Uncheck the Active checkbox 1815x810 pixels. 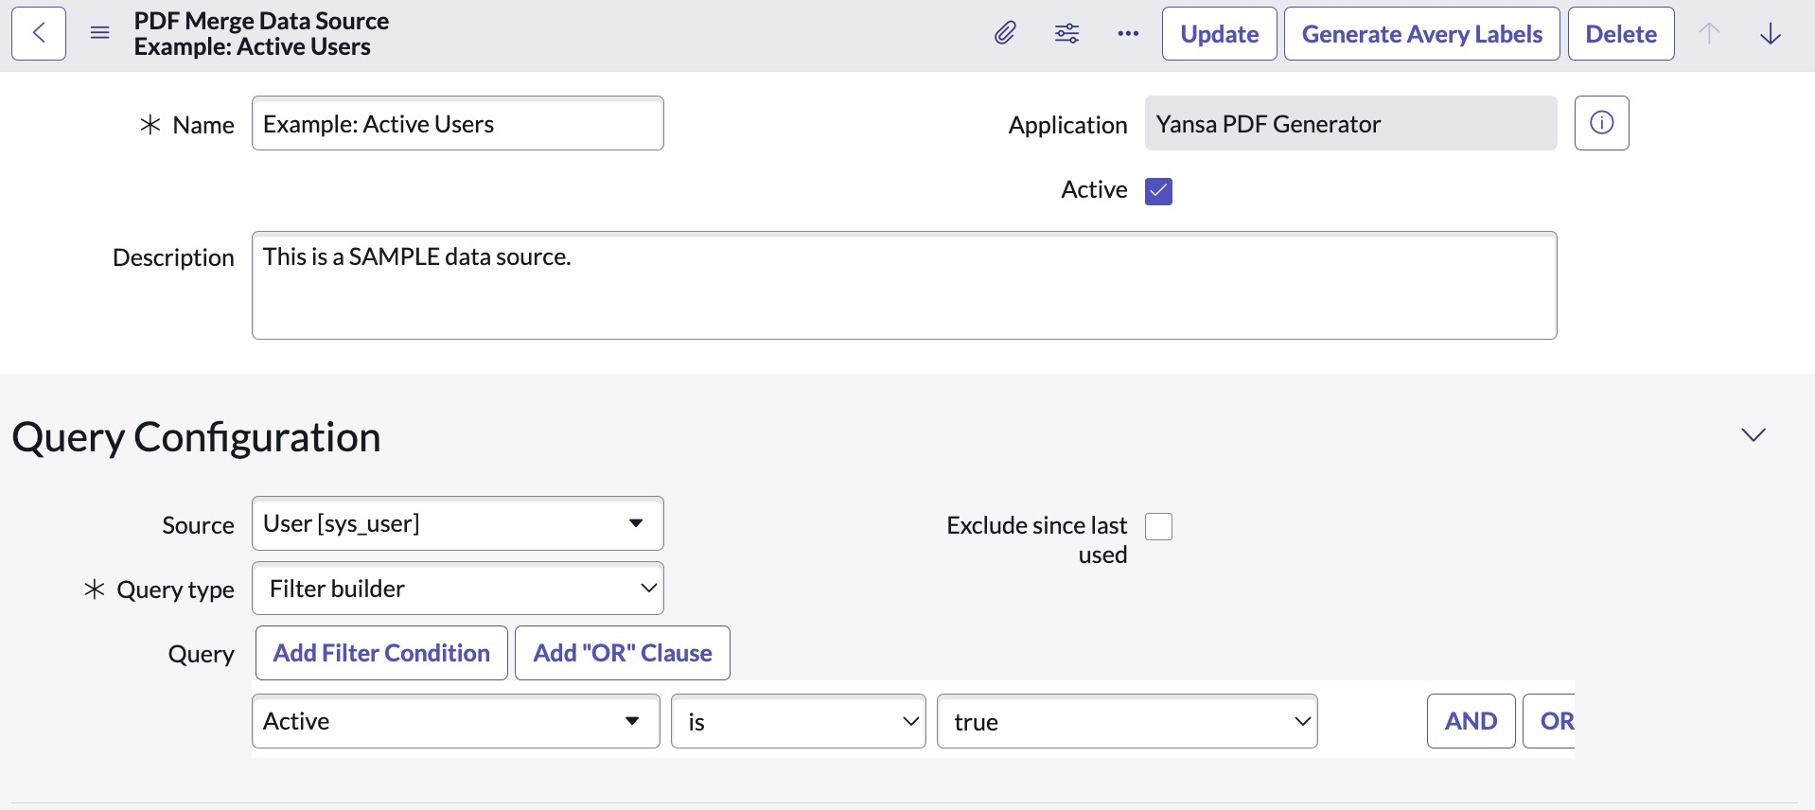(1158, 191)
